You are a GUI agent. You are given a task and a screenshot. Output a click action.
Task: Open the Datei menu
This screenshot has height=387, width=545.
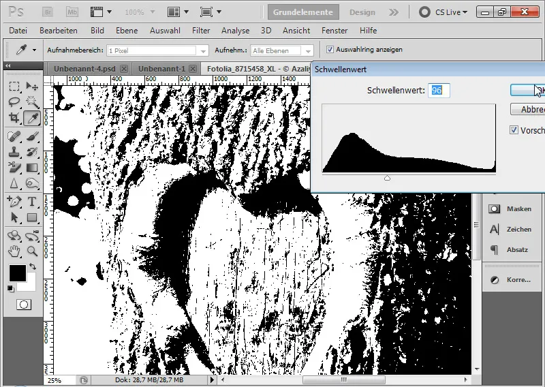pos(18,31)
